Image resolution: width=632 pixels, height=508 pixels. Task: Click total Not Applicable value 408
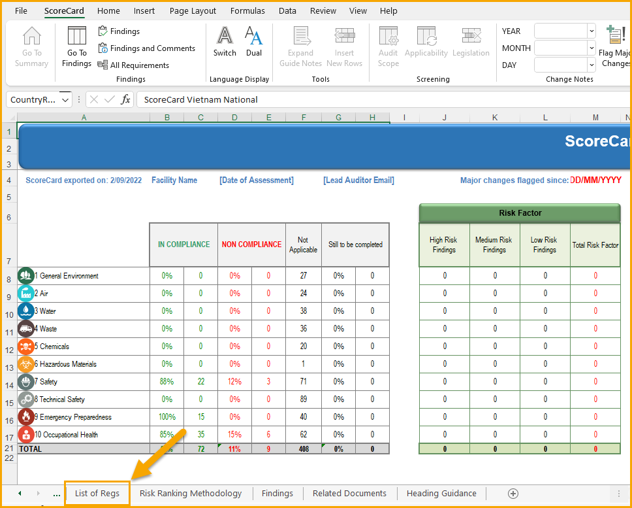pyautogui.click(x=304, y=449)
